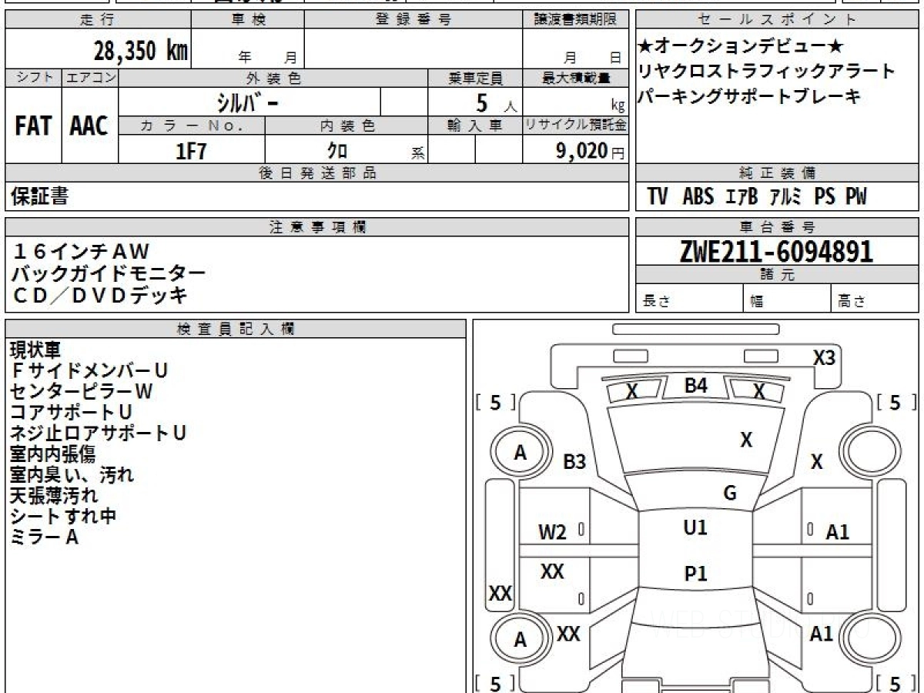
Task: Click the 車台番号 header
Action: [777, 227]
